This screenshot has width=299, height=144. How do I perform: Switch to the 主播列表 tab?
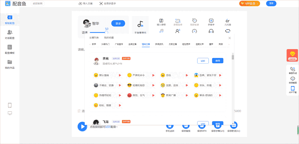click(x=94, y=38)
